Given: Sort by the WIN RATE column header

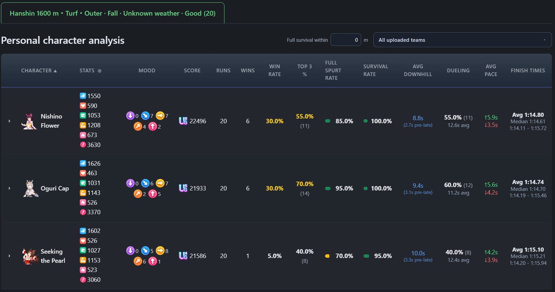Looking at the screenshot, I should point(274,70).
